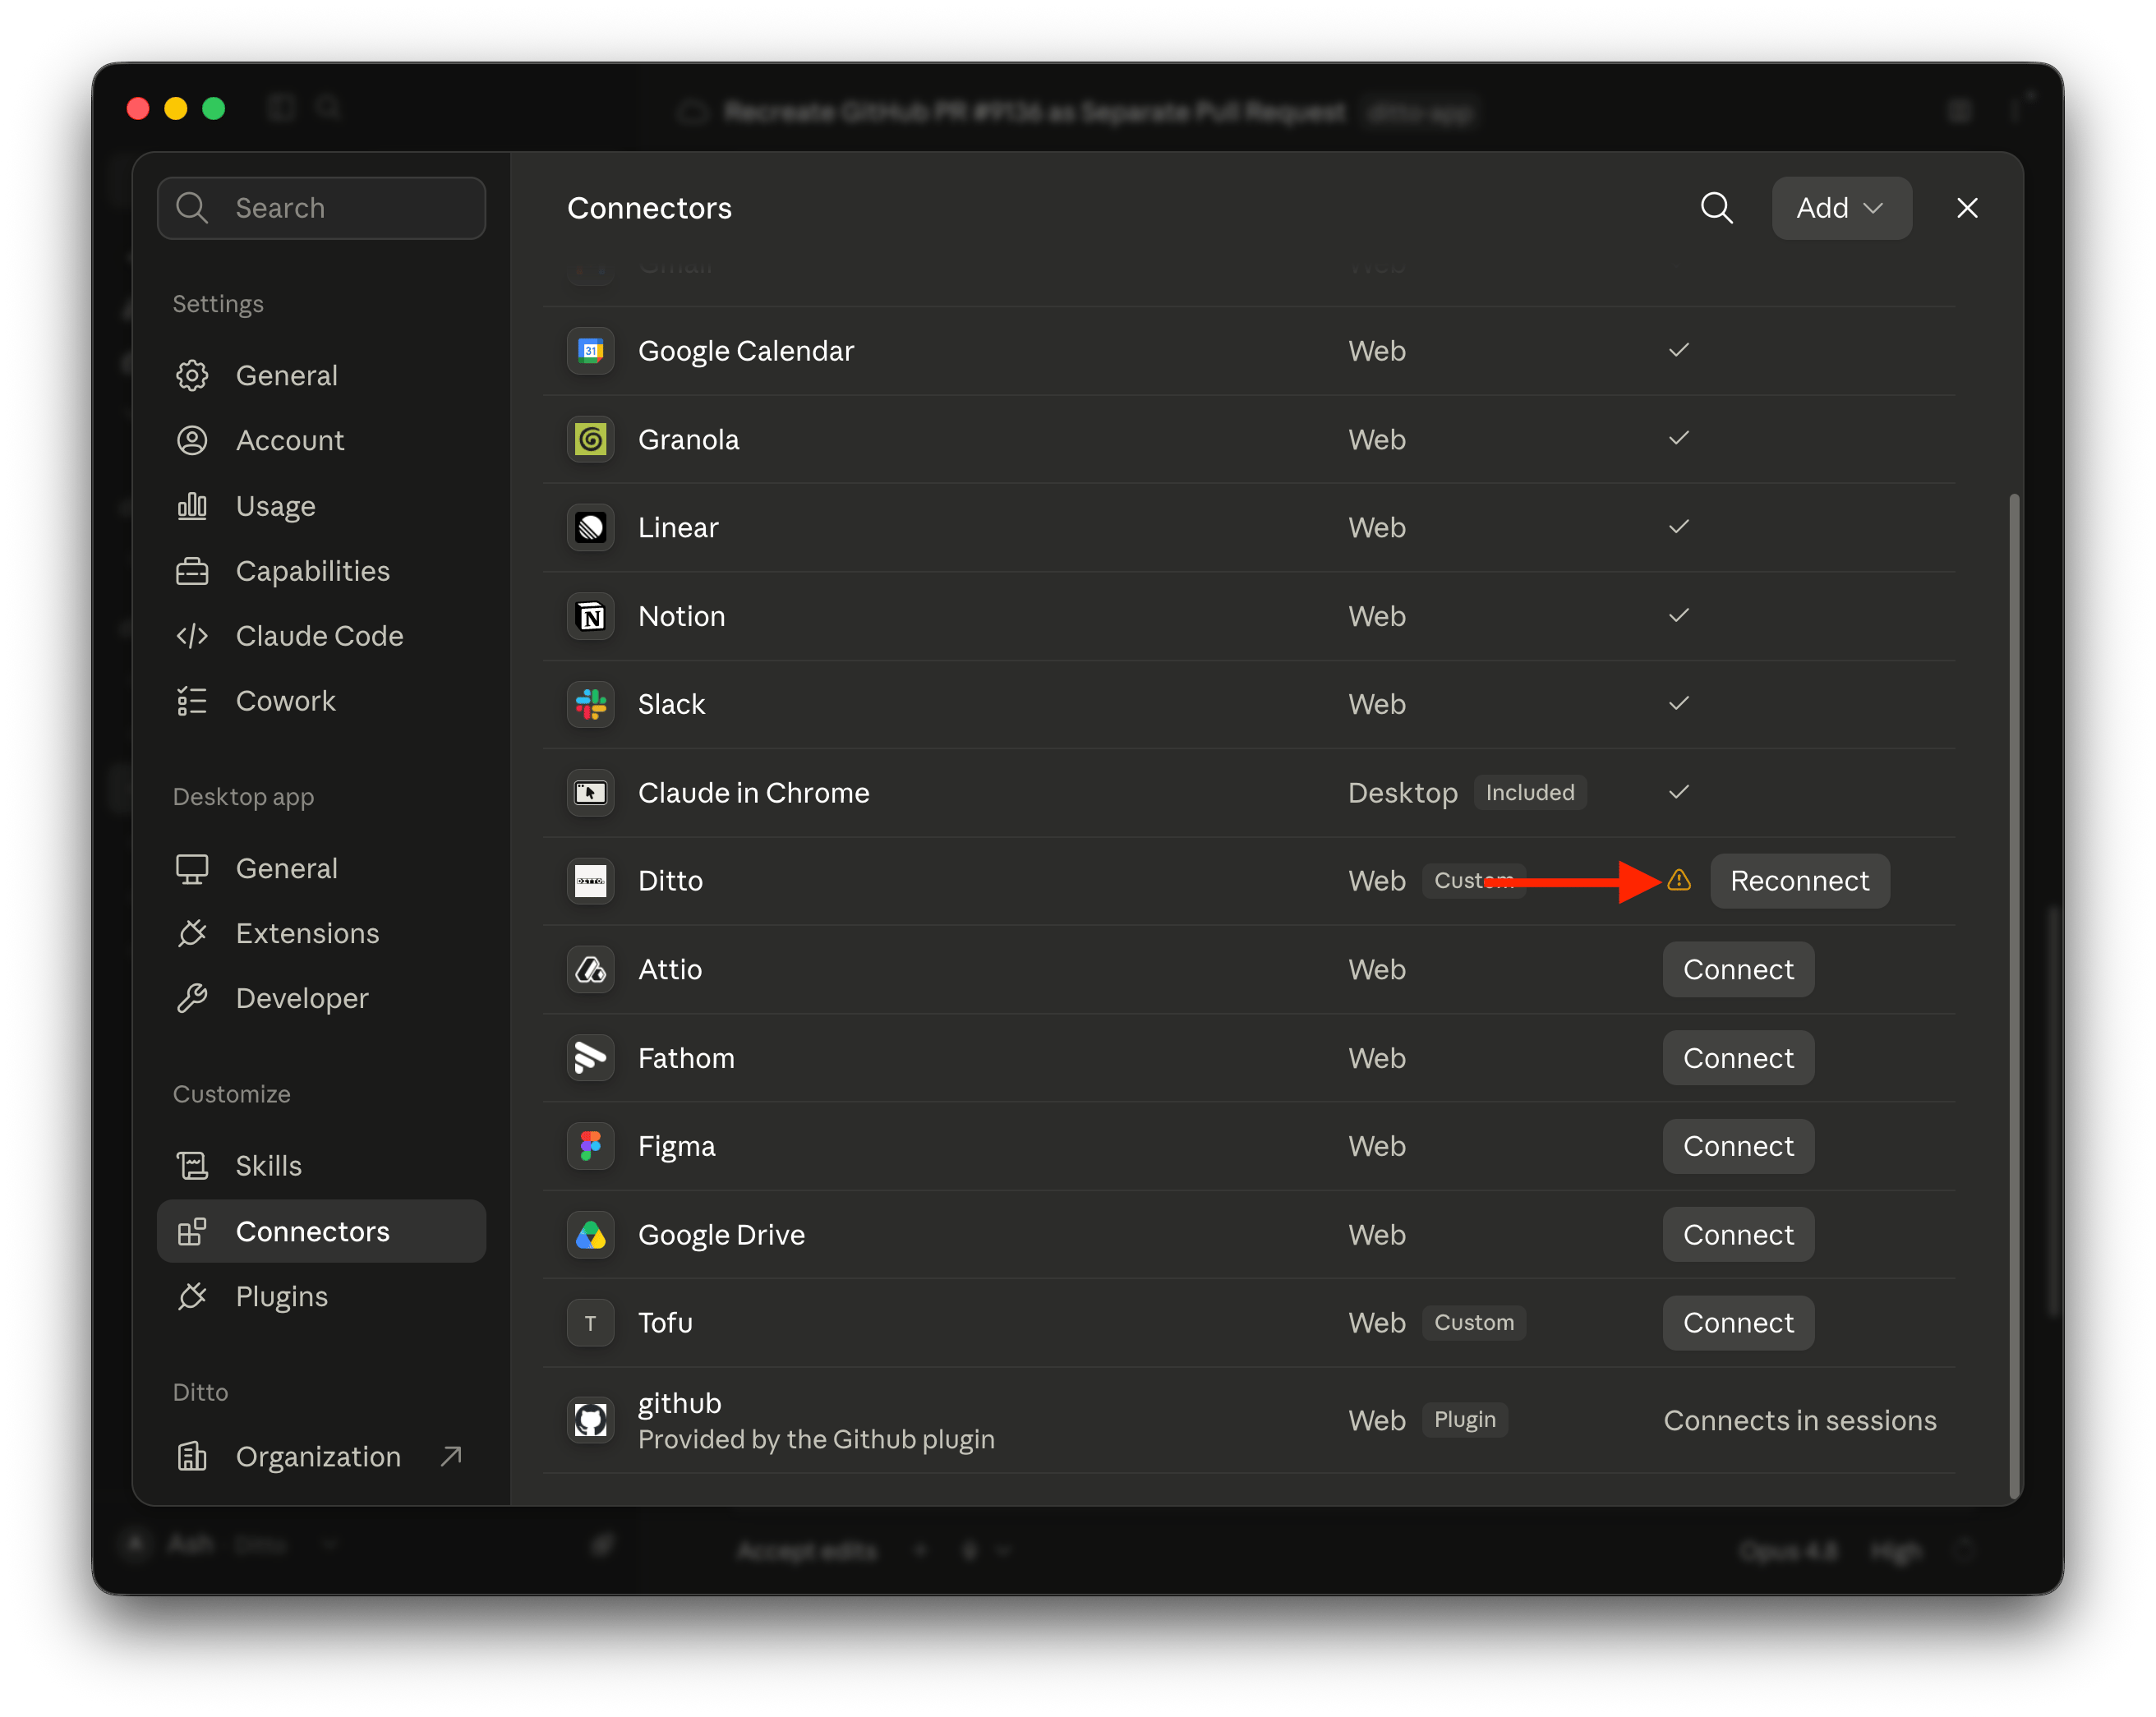Screen dimensions: 2156x1717
Task: Click the Claude in Chrome icon
Action: 590,793
